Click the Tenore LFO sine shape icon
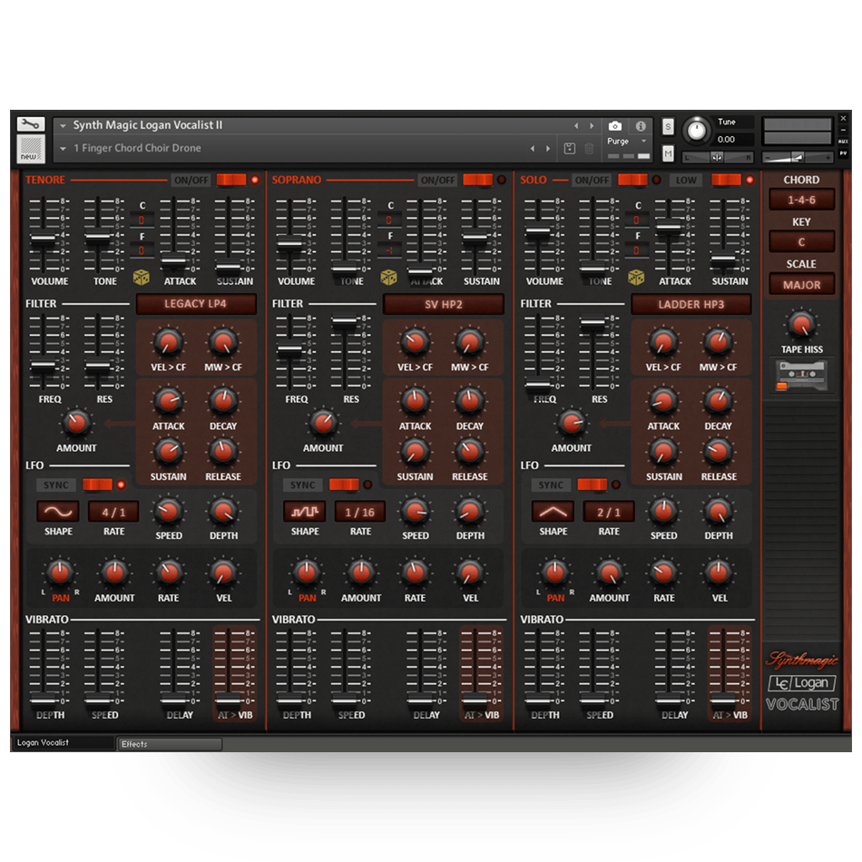The width and height of the screenshot is (862, 862). click(x=58, y=512)
